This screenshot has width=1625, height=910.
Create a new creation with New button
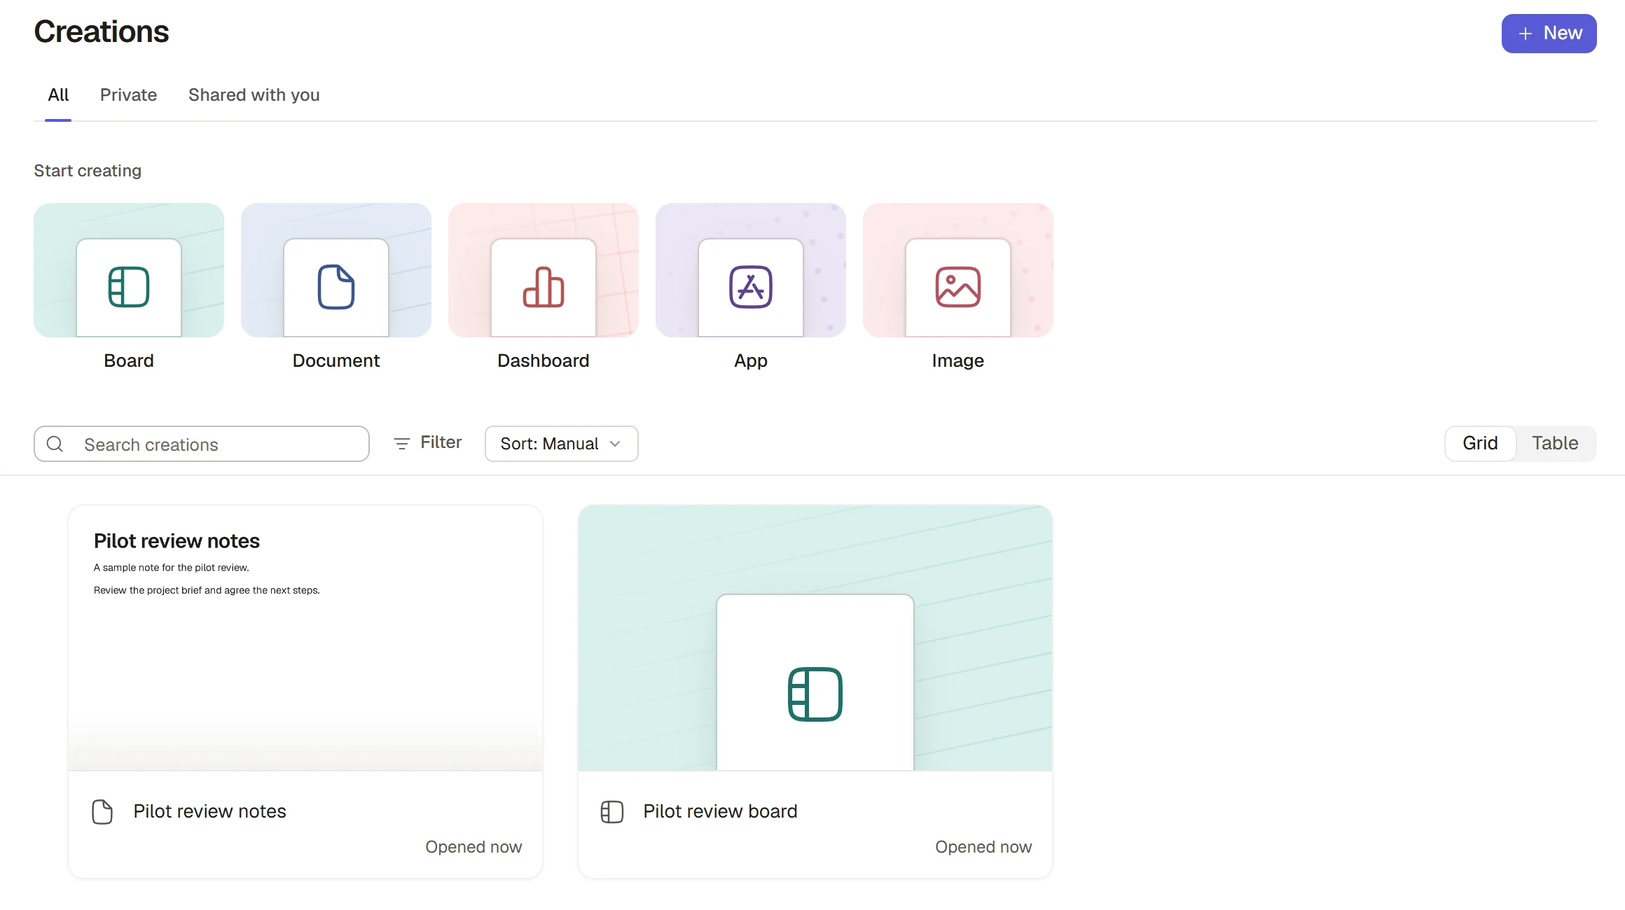tap(1549, 34)
